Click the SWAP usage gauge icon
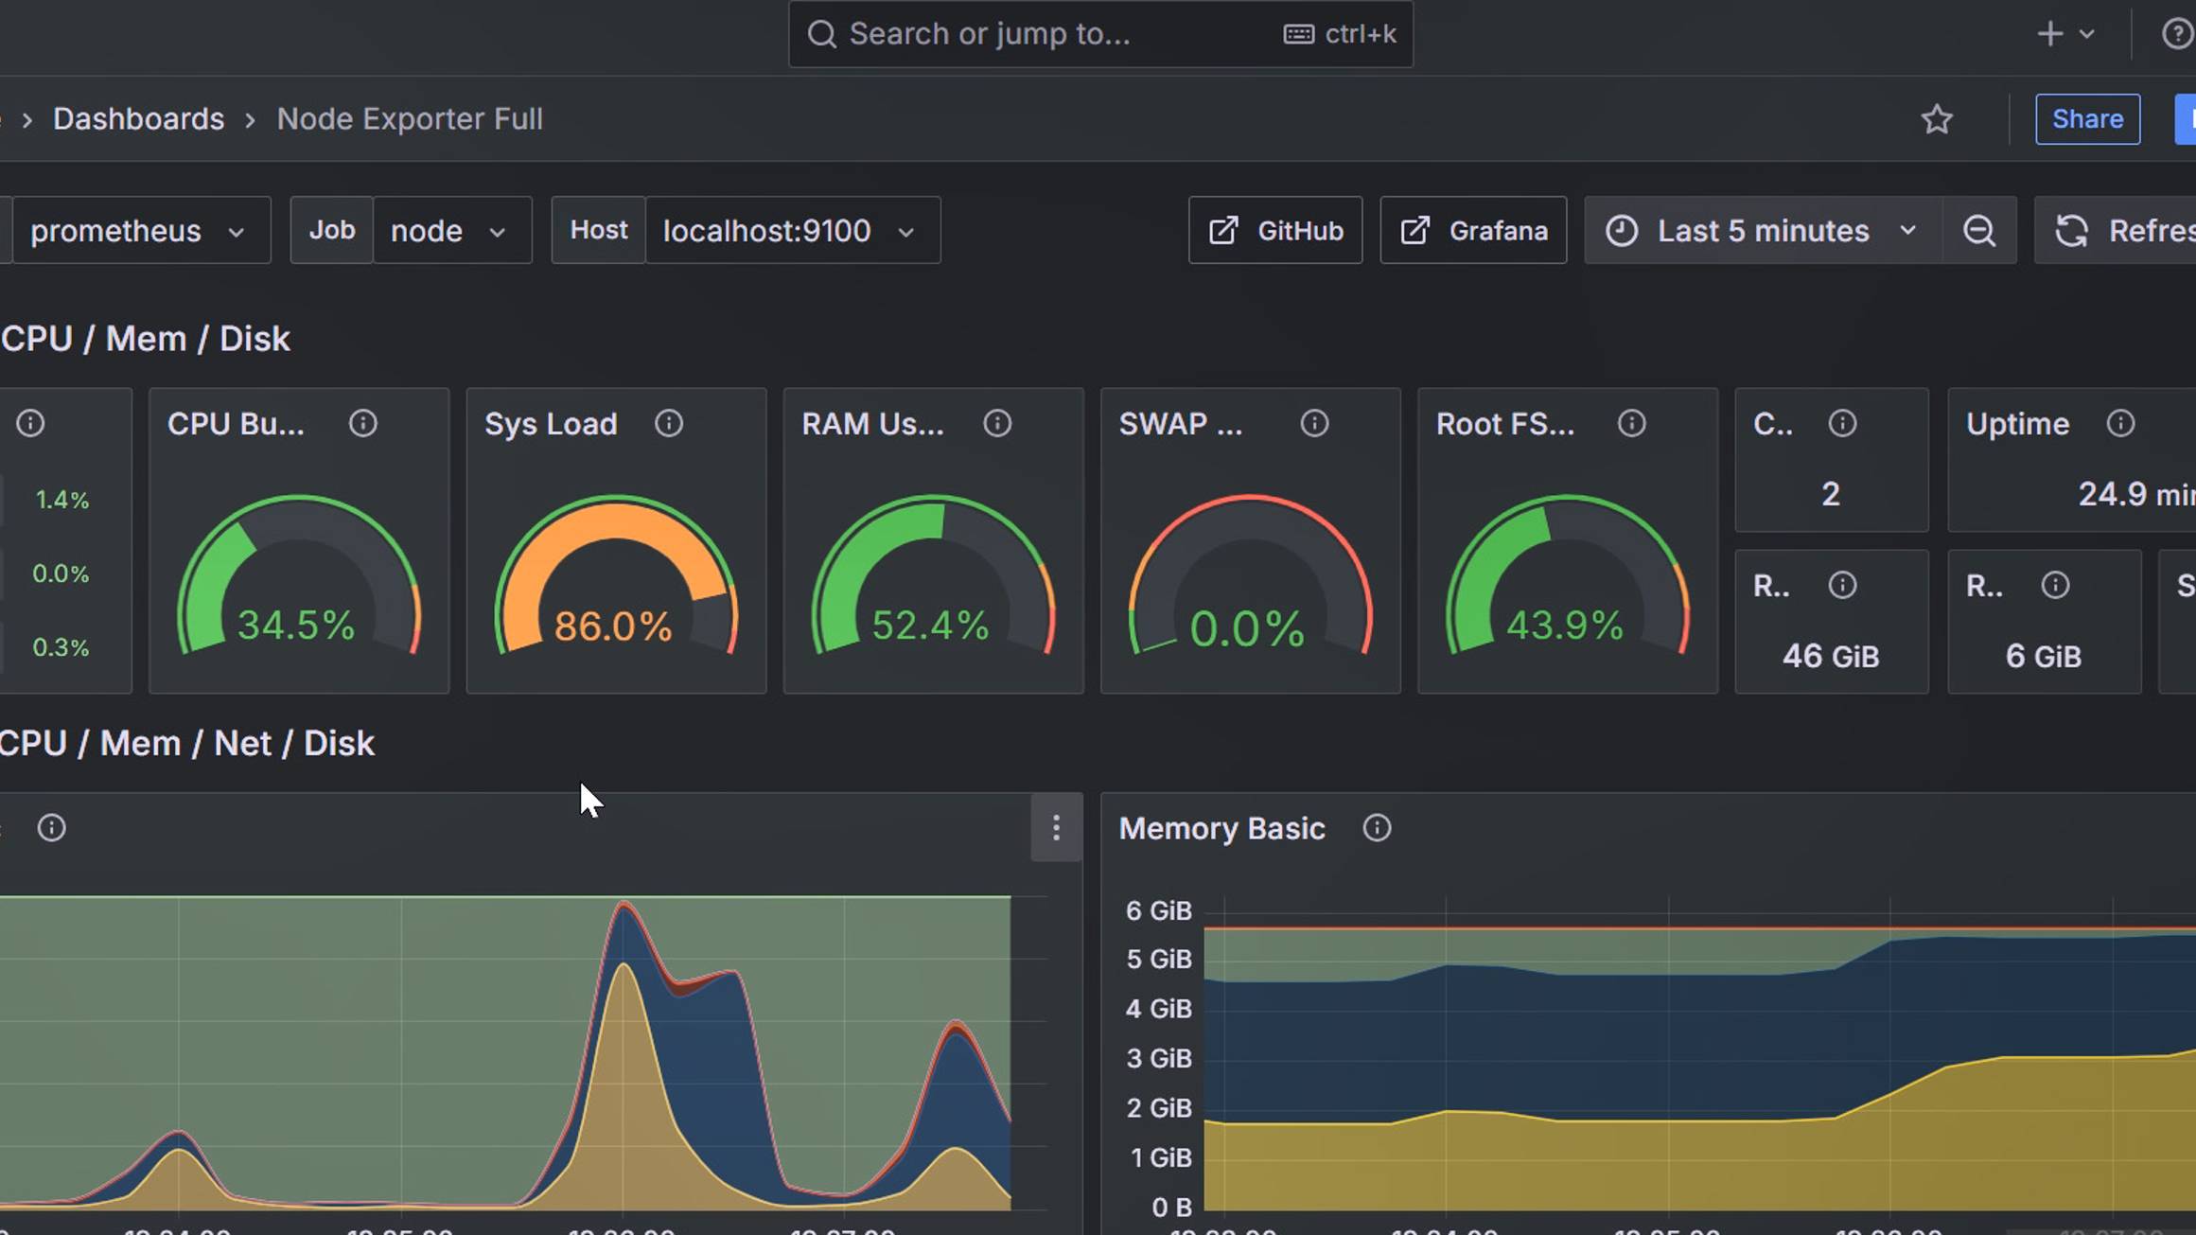The image size is (2196, 1235). [1315, 424]
